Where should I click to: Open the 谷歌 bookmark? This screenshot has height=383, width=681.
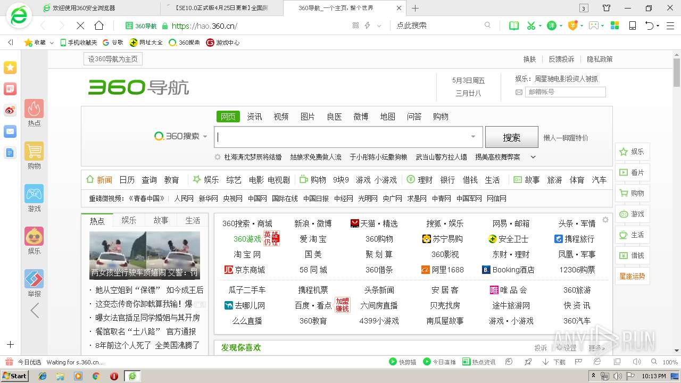113,43
